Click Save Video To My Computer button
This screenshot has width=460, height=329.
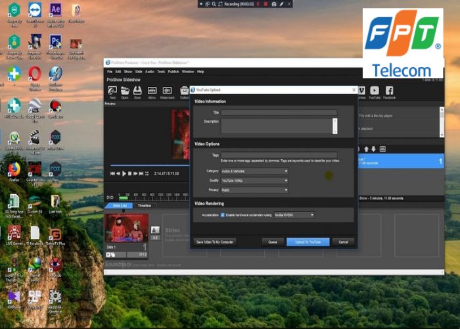click(x=214, y=242)
